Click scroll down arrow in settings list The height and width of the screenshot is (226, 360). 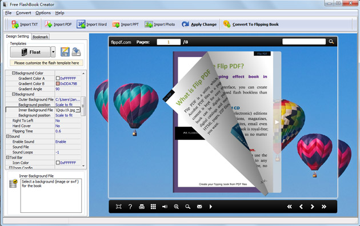click(x=83, y=166)
